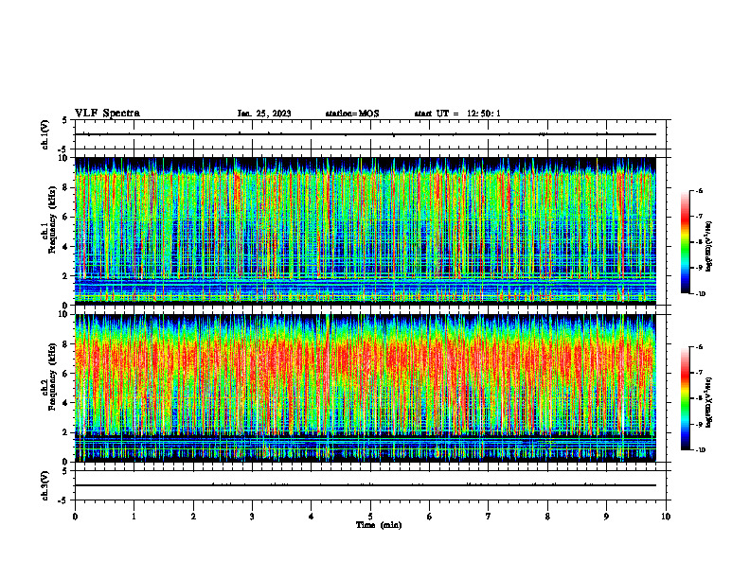Click the "ch.1(V)" axis label
This screenshot has width=750, height=579.
pos(45,134)
